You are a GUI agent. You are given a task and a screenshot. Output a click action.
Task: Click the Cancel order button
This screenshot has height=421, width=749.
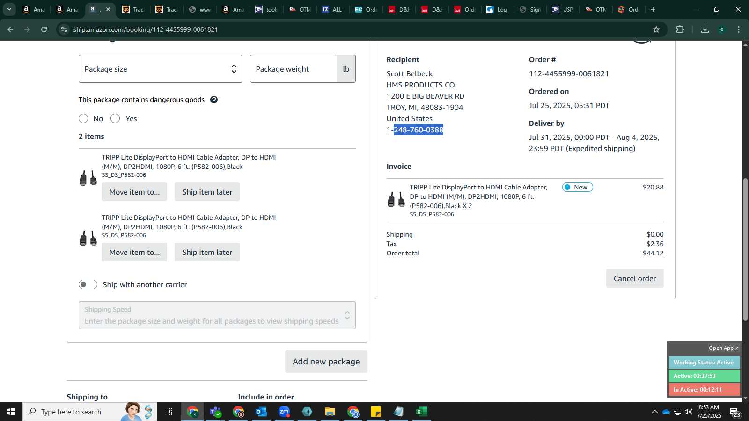tap(635, 278)
